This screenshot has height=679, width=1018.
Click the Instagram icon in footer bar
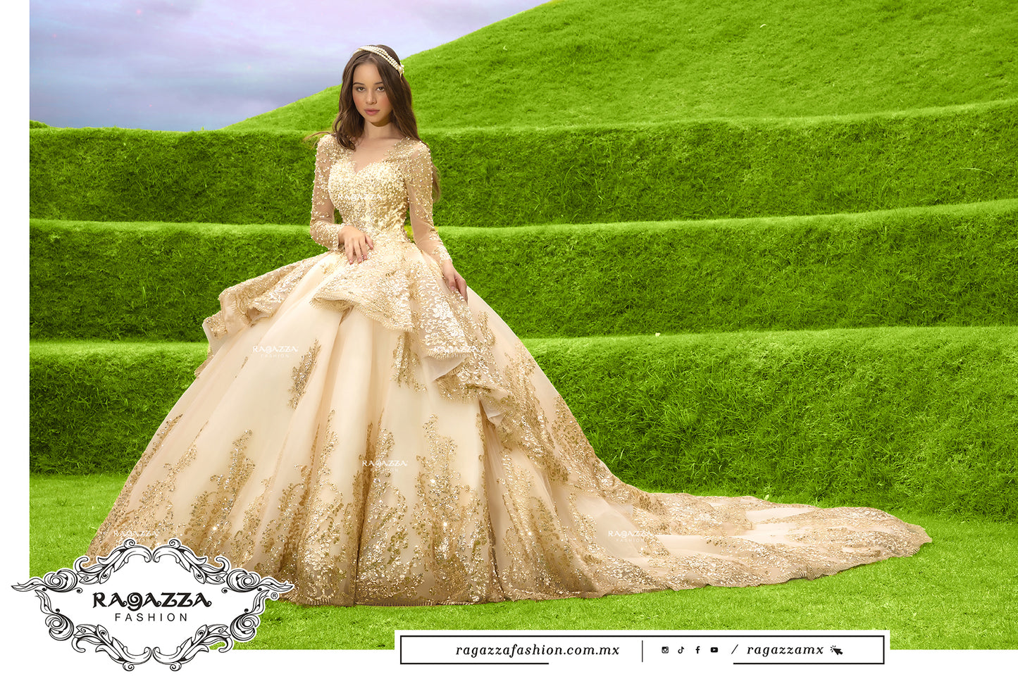664,649
